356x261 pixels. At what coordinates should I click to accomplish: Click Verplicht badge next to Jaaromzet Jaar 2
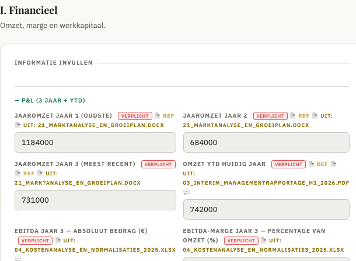[270, 116]
